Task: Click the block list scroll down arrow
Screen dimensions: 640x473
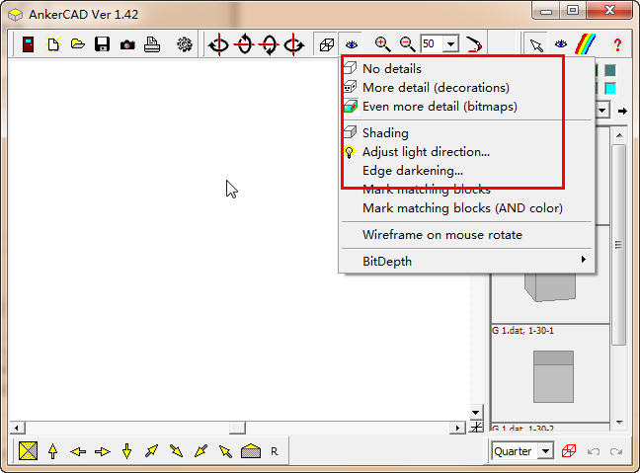Action: (619, 422)
